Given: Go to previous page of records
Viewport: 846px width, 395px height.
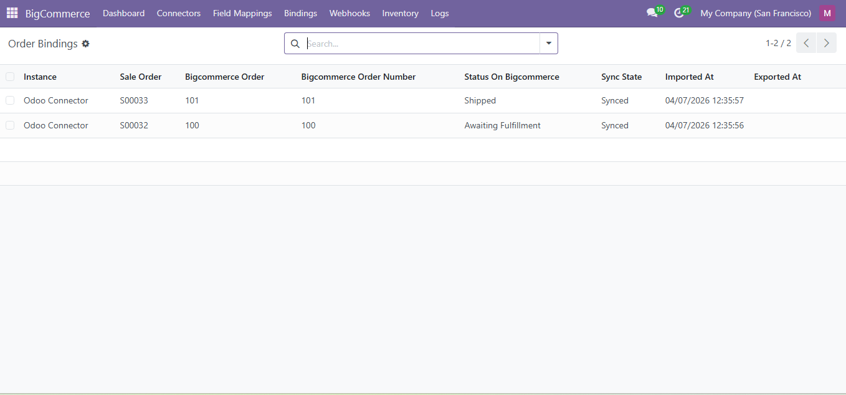Looking at the screenshot, I should point(806,42).
